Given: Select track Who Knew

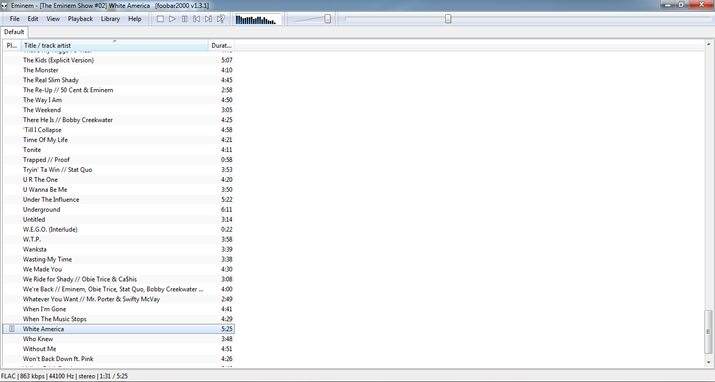Looking at the screenshot, I should point(118,339).
